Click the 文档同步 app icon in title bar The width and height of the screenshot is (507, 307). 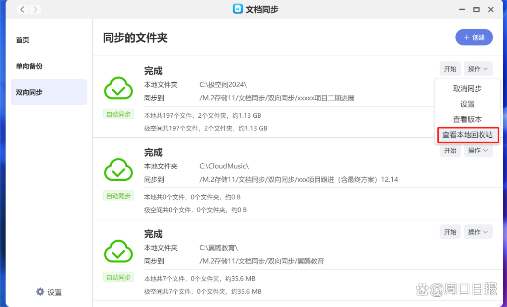coord(239,9)
